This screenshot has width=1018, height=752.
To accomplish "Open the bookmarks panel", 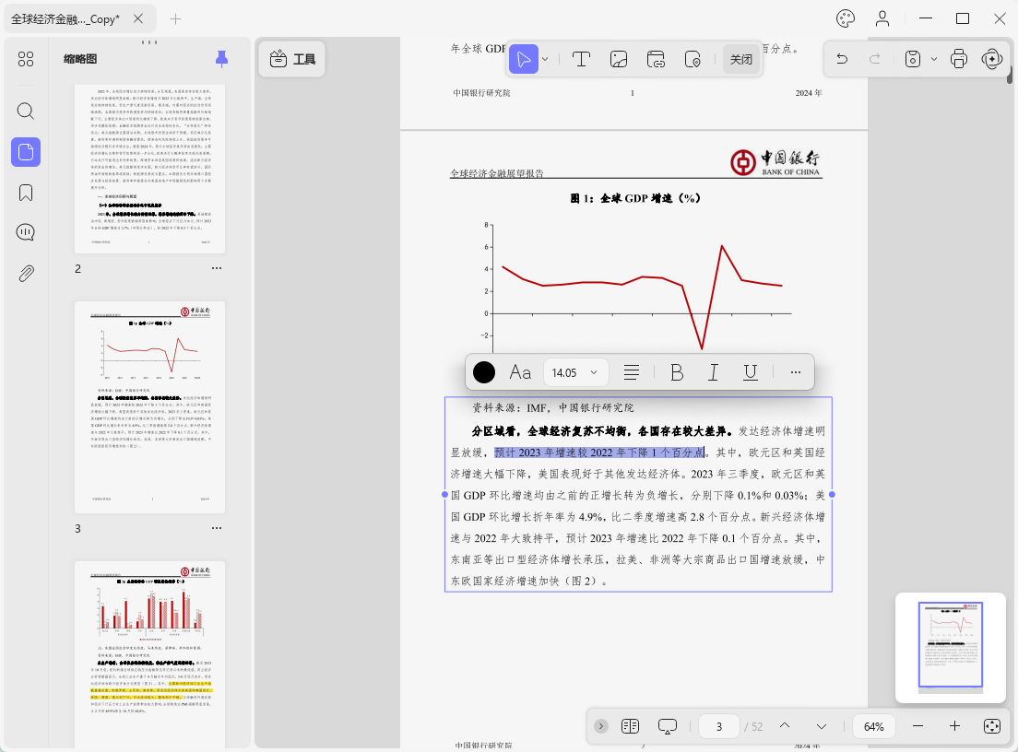I will point(25,192).
